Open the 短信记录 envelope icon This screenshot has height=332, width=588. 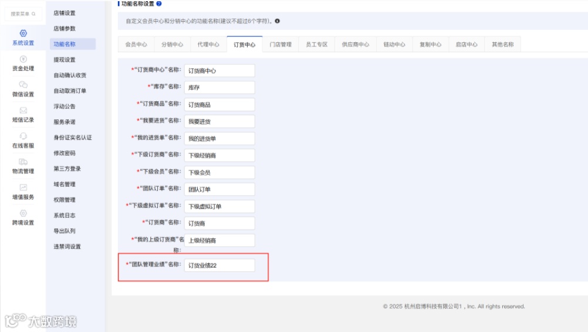coord(23,111)
